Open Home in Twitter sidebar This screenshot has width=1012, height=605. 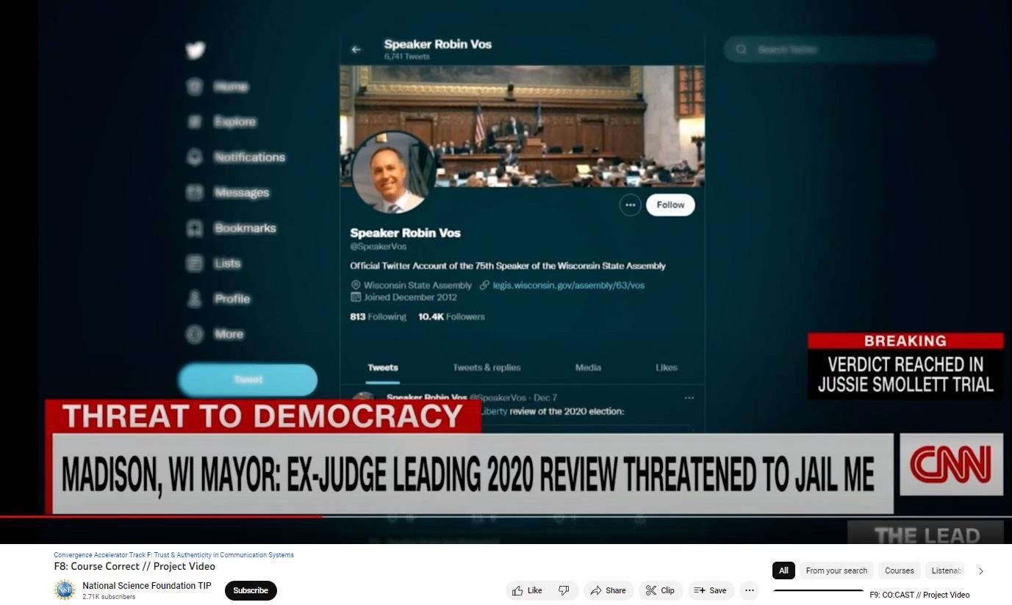[x=218, y=87]
